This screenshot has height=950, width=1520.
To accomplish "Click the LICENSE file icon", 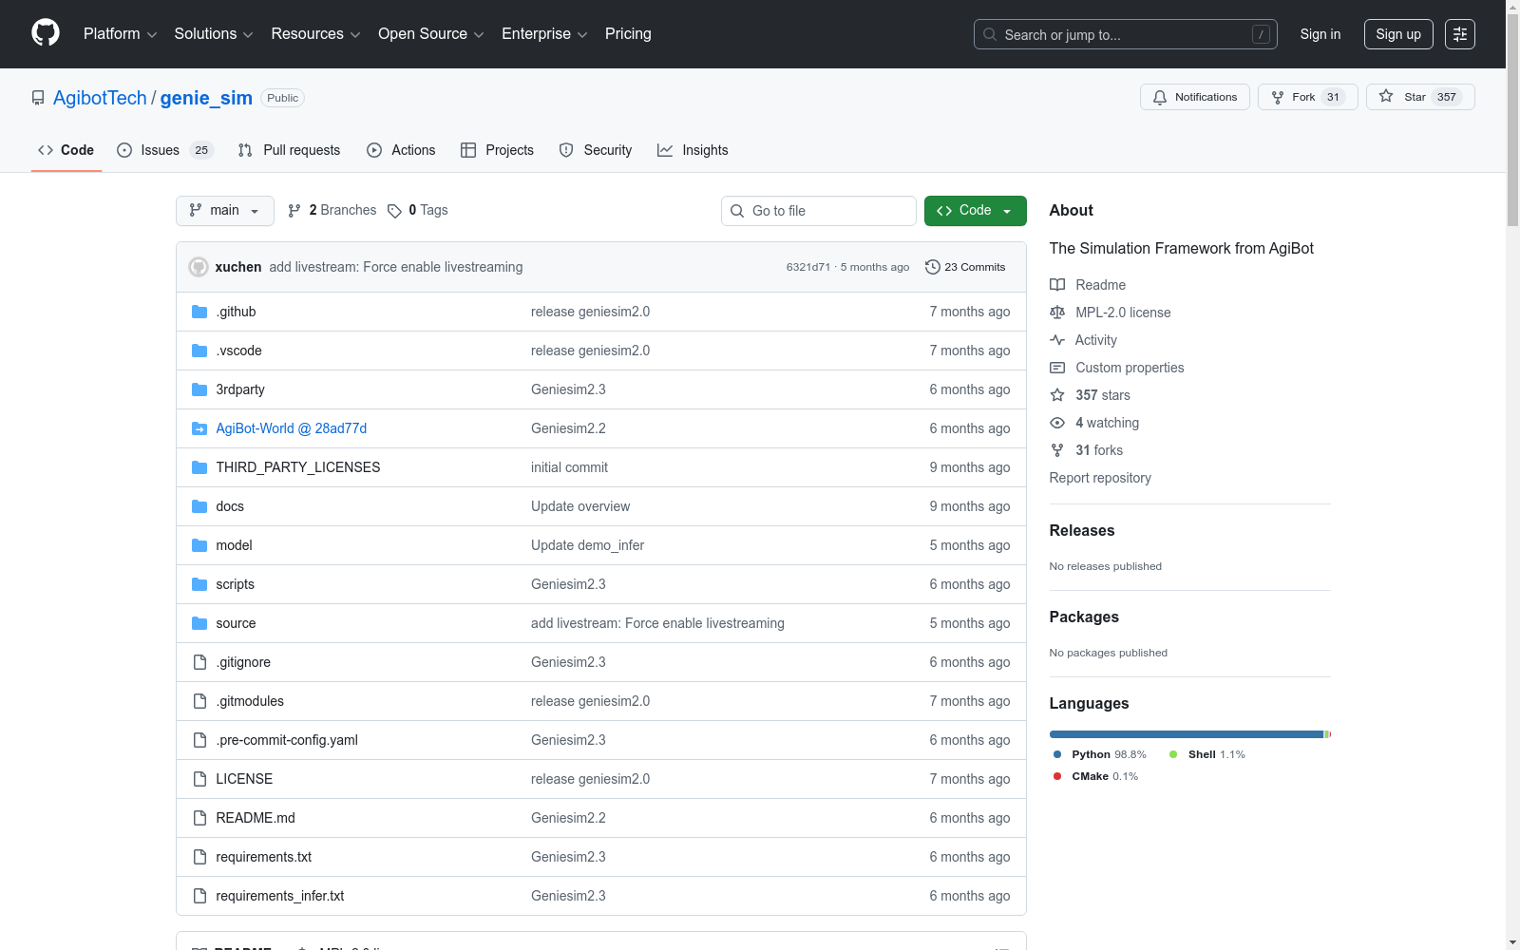I will point(199,779).
